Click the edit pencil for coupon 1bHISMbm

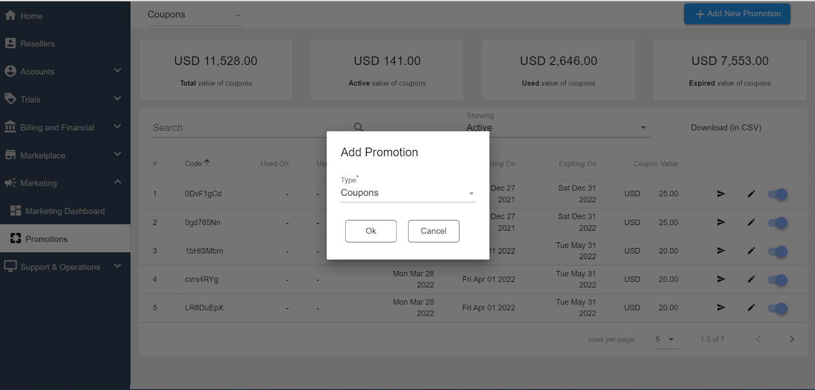point(751,251)
